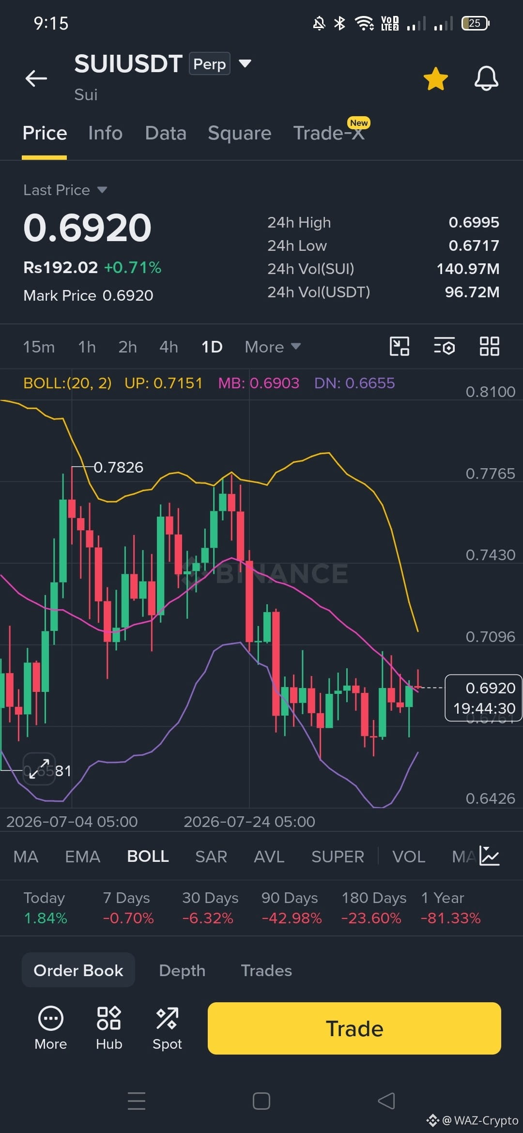
Task: Select the Order Book tab
Action: tap(78, 970)
